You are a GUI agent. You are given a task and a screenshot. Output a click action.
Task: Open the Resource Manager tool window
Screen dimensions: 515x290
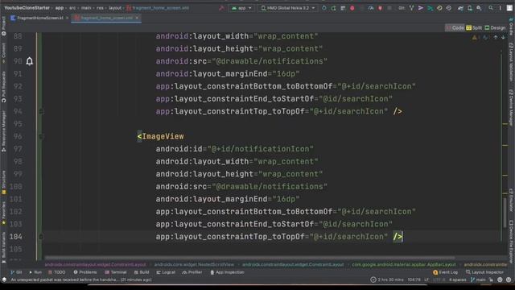(x=3, y=131)
